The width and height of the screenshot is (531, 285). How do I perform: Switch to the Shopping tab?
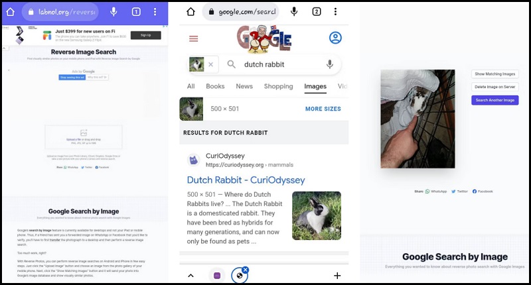pyautogui.click(x=278, y=86)
